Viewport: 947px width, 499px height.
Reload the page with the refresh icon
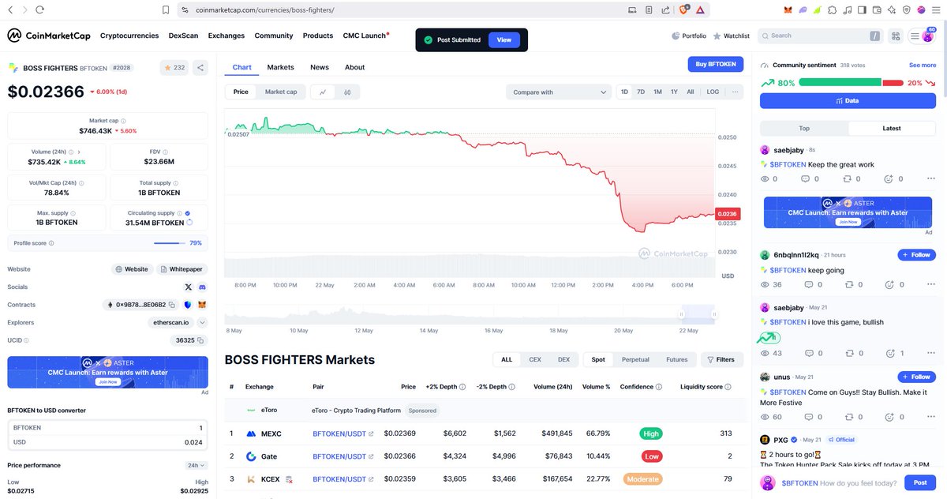[x=39, y=10]
